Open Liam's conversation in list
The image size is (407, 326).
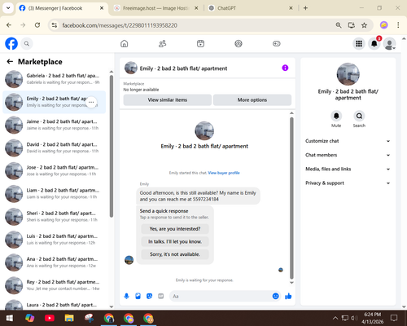55,194
